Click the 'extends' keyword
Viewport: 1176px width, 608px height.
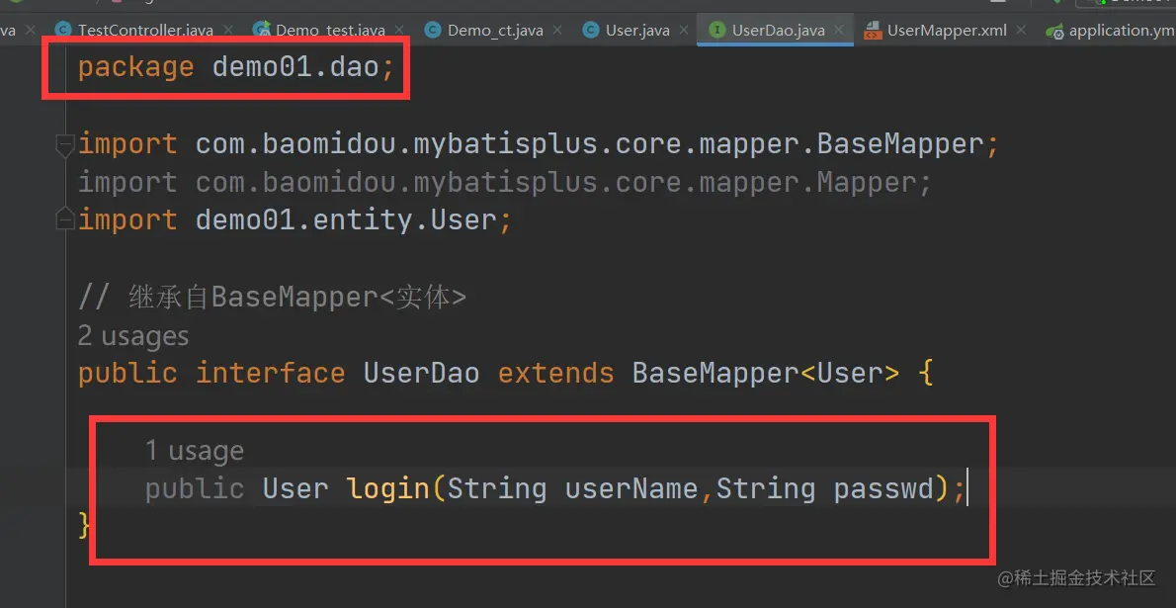pyautogui.click(x=555, y=373)
